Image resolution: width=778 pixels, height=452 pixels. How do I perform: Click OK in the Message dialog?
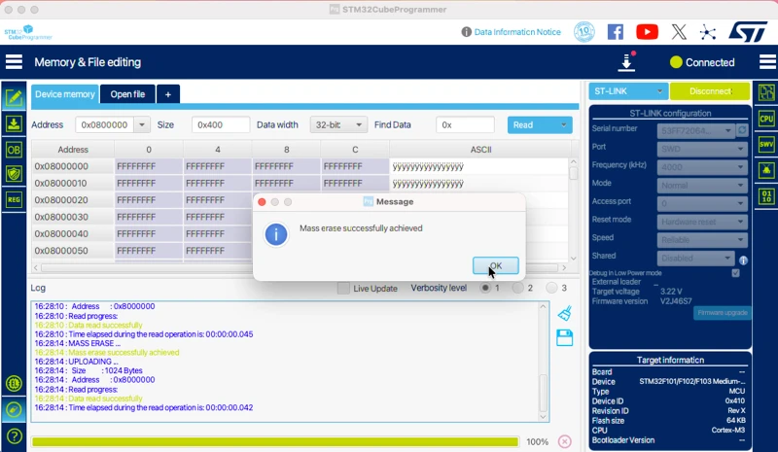coord(495,265)
